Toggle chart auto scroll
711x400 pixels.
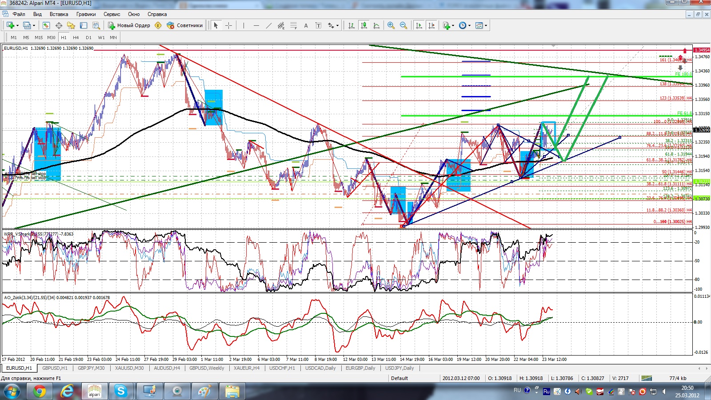[x=419, y=25]
